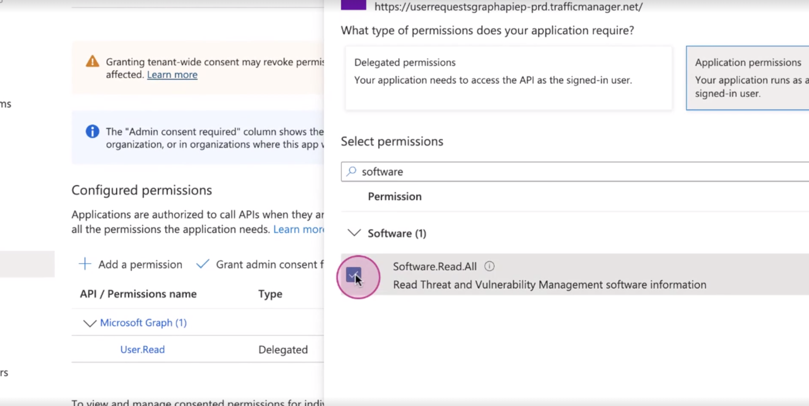The width and height of the screenshot is (809, 406).
Task: Open the Microsoft Graph (1) API link
Action: pos(143,323)
